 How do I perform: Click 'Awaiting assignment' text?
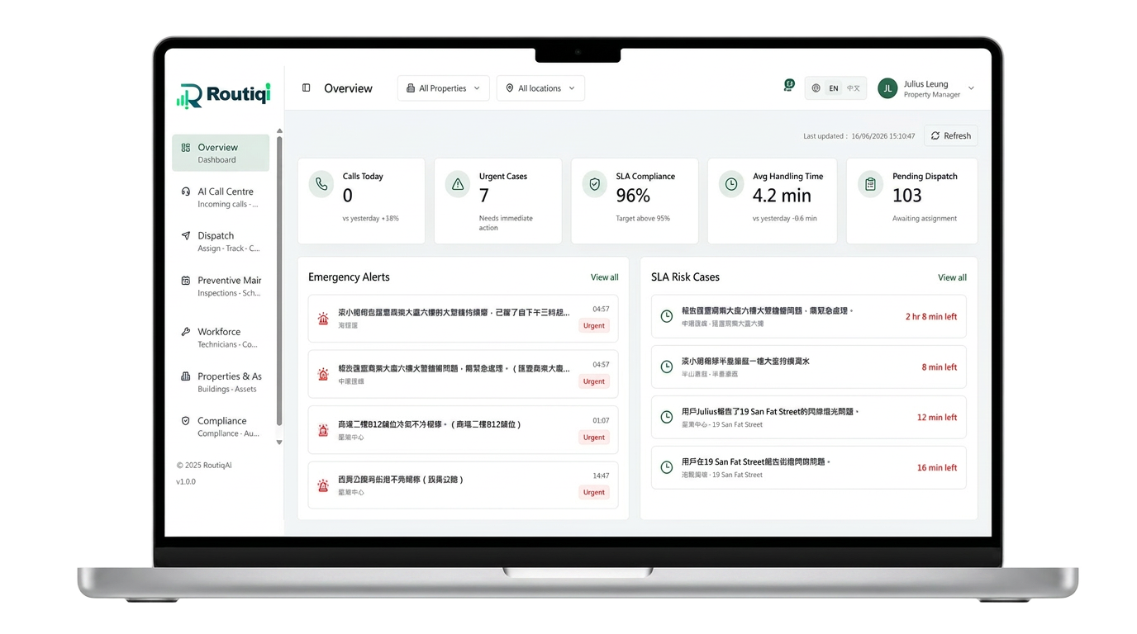point(925,219)
